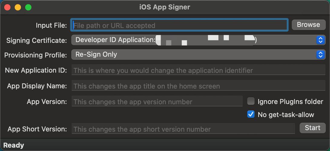The height and width of the screenshot is (151, 330).
Task: Click the blue chevron arrows on Provisioning Profile
Action: tap(320, 55)
